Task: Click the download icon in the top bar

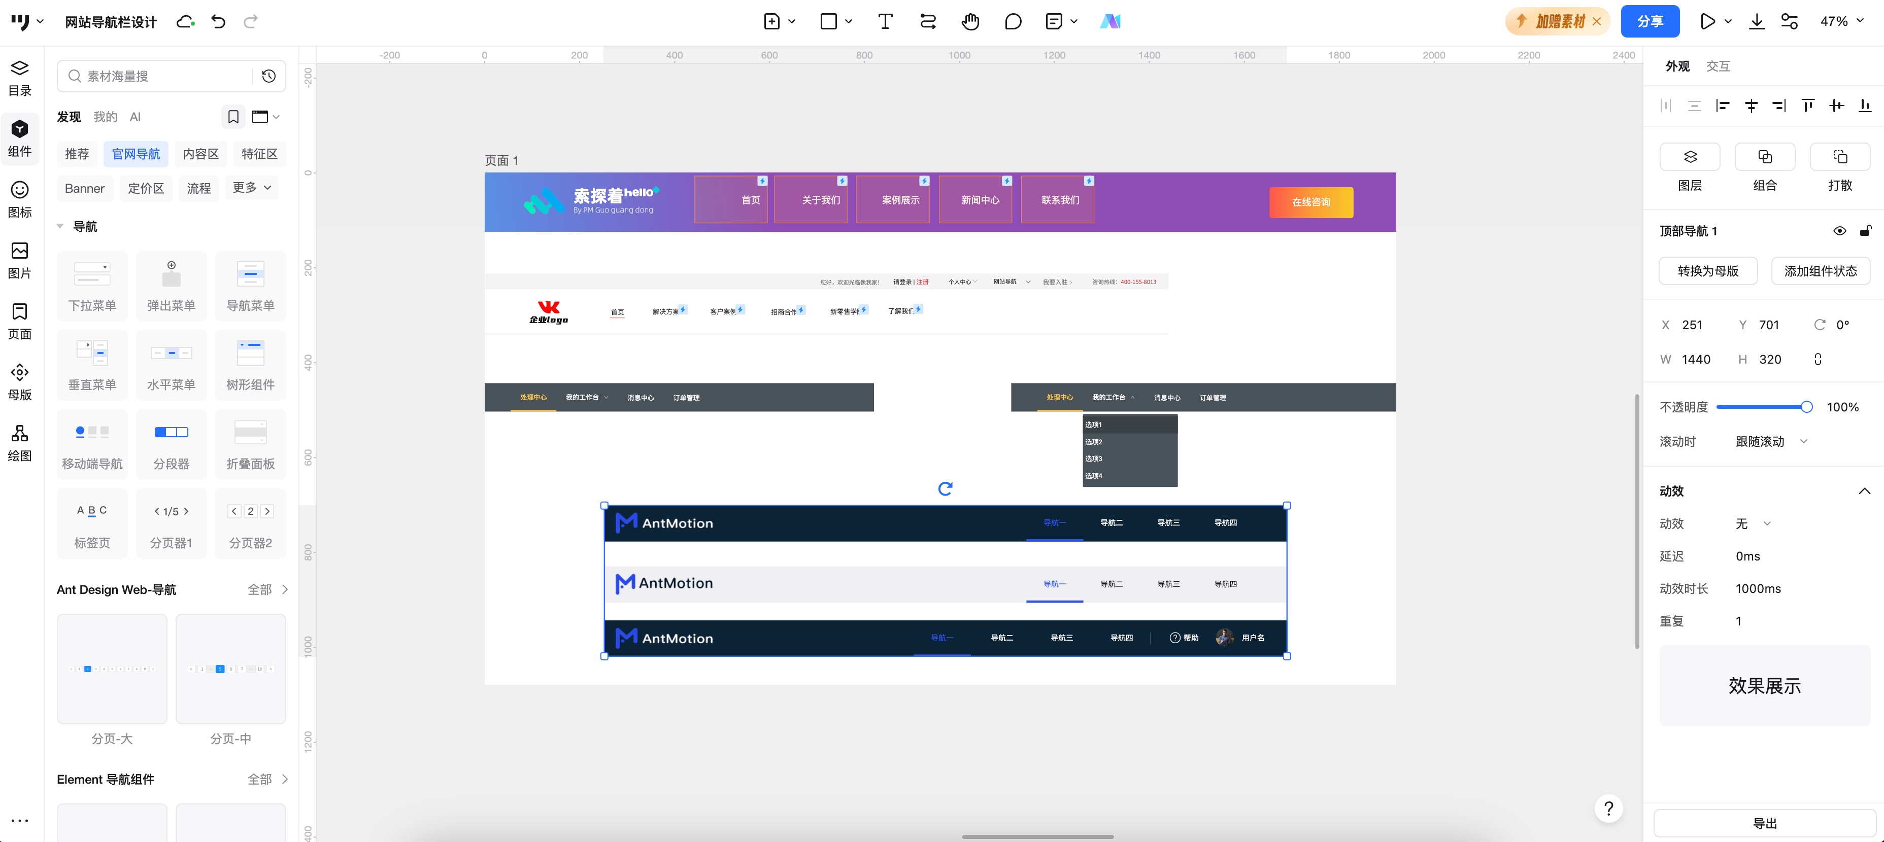Action: [x=1756, y=21]
